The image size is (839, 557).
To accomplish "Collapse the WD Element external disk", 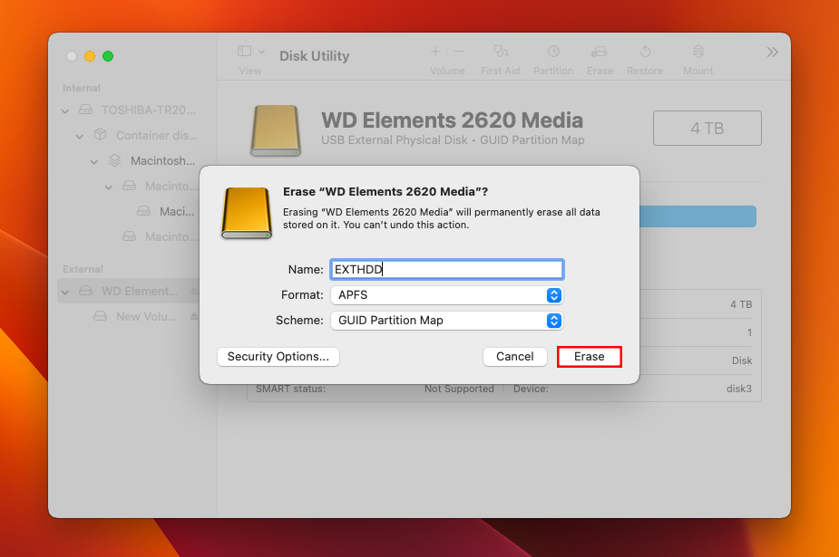I will coord(65,293).
